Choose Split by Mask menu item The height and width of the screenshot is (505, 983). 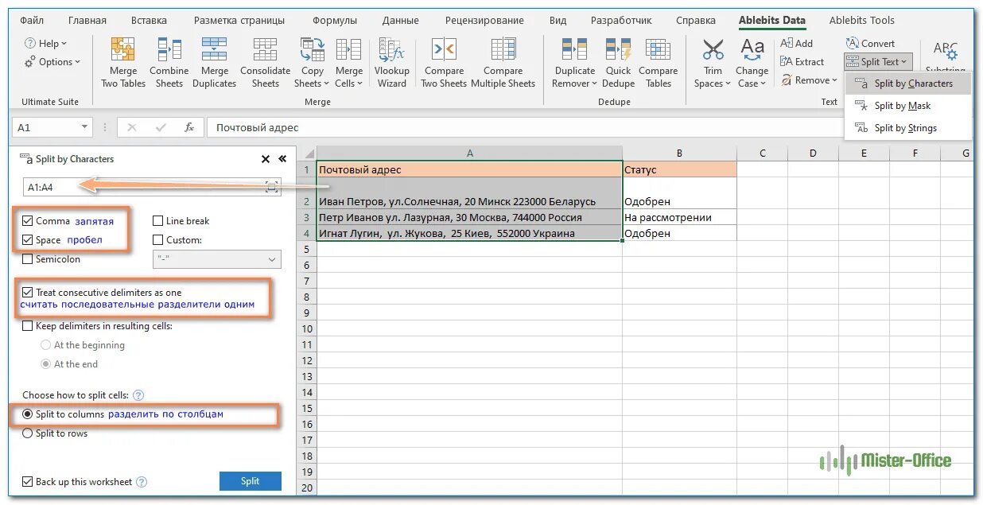[x=908, y=106]
